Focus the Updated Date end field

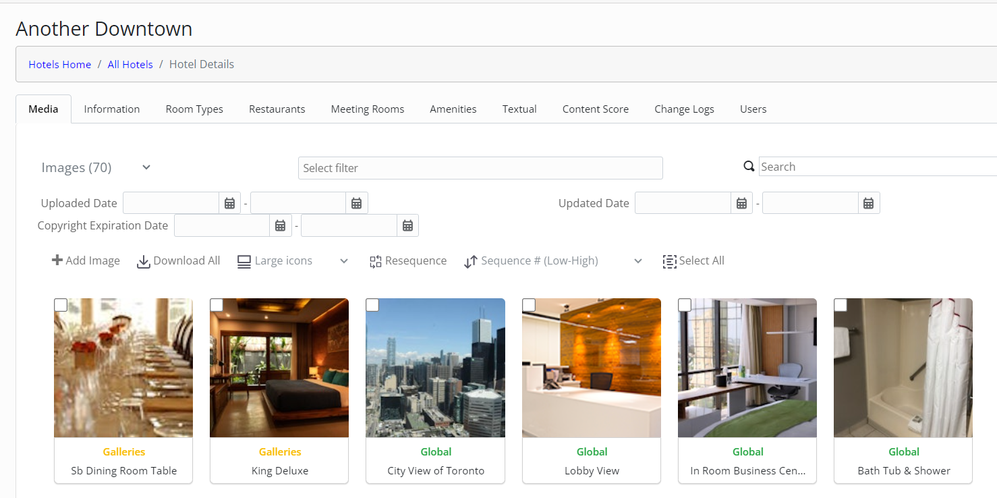[x=810, y=203]
